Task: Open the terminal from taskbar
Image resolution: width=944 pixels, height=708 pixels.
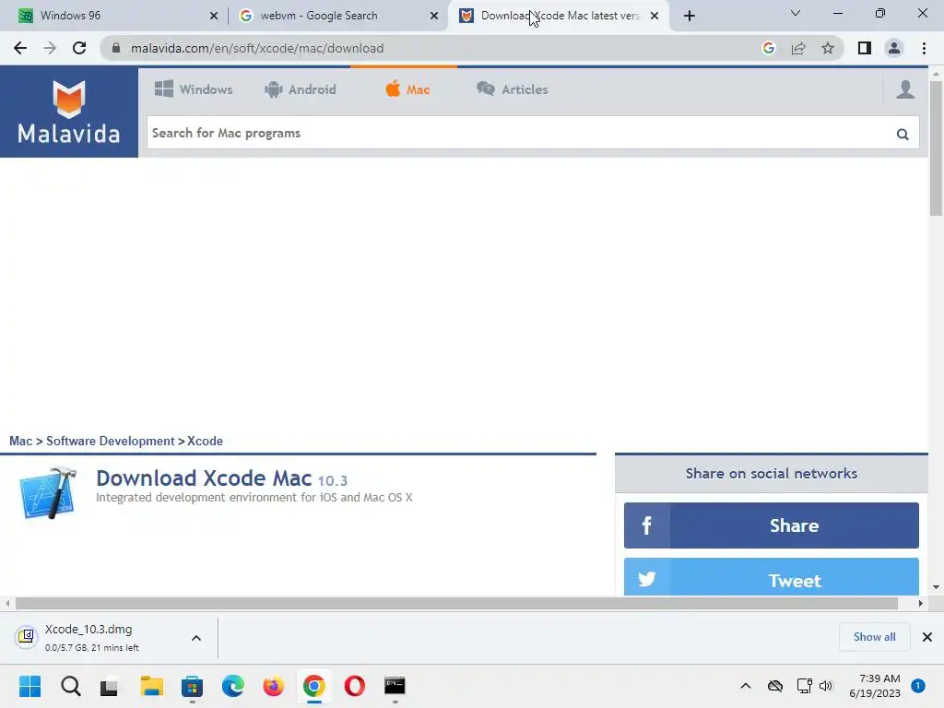Action: [395, 686]
